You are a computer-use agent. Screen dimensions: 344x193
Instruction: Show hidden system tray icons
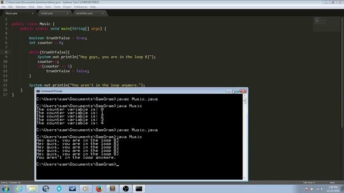coord(302,189)
